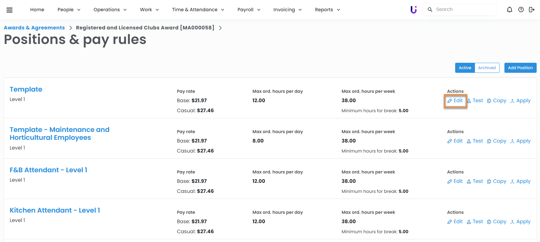The image size is (540, 242).
Task: Open the Time & Attendance dropdown
Action: tap(198, 10)
